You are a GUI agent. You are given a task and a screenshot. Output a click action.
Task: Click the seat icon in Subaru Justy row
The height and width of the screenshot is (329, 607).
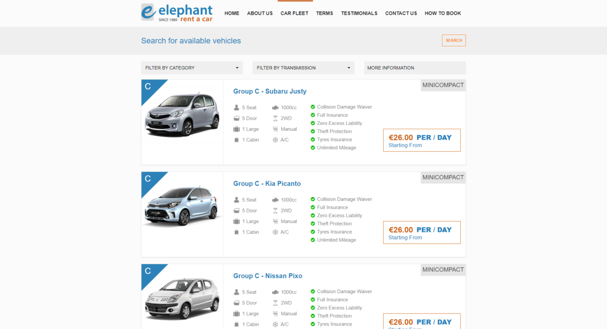pyautogui.click(x=237, y=107)
